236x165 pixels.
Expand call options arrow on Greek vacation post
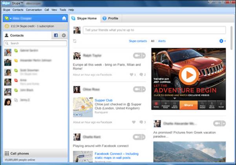point(224,123)
